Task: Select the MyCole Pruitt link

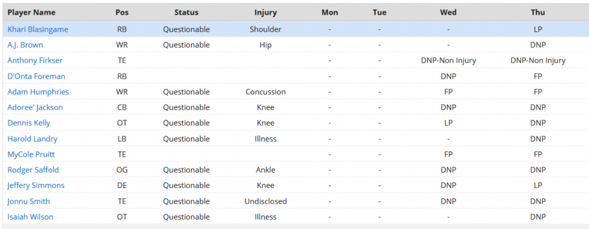Action: (31, 154)
